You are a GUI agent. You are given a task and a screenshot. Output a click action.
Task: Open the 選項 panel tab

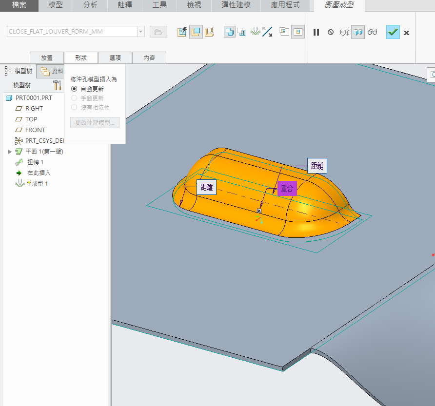point(115,58)
